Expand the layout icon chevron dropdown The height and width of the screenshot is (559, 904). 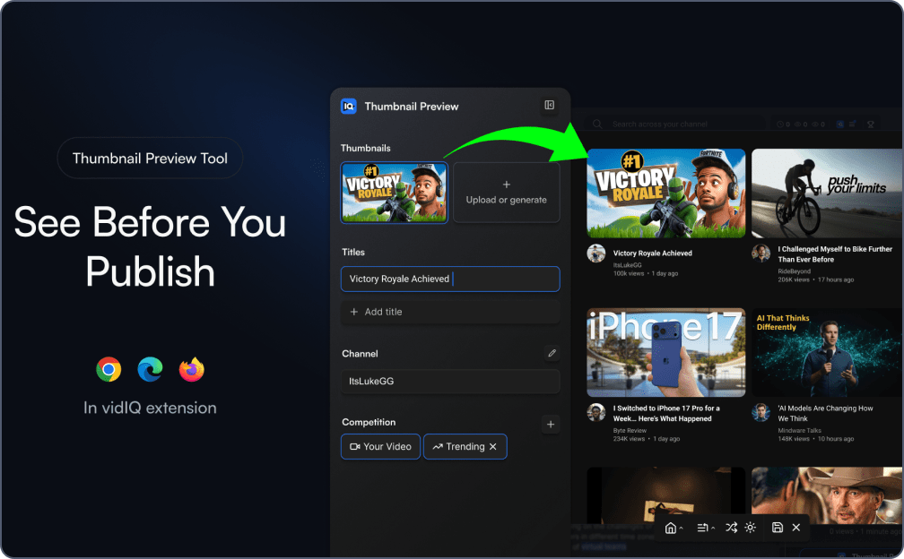[714, 528]
